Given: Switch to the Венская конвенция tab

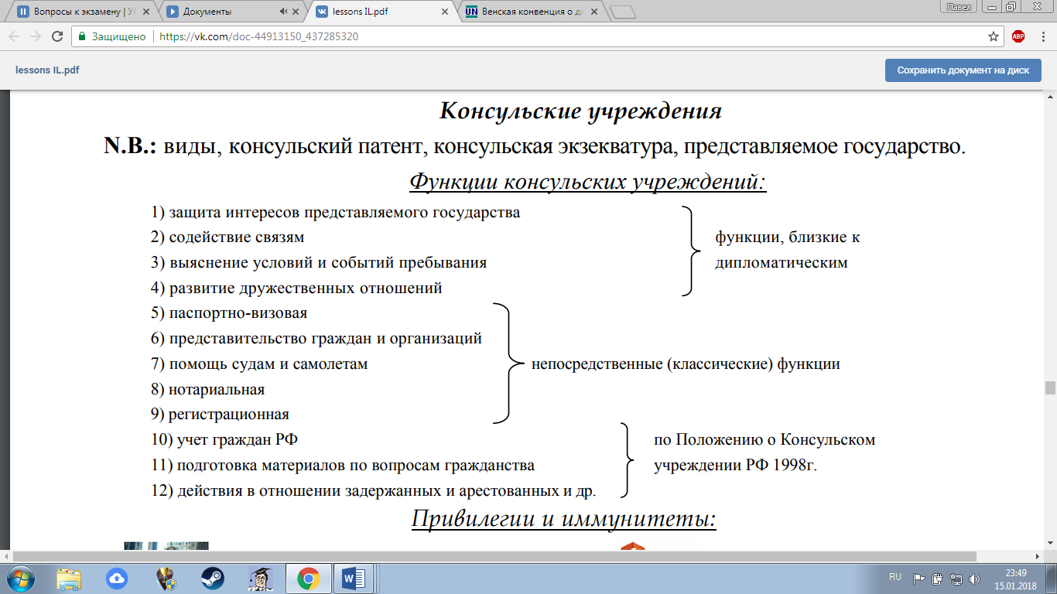Looking at the screenshot, I should point(529,12).
